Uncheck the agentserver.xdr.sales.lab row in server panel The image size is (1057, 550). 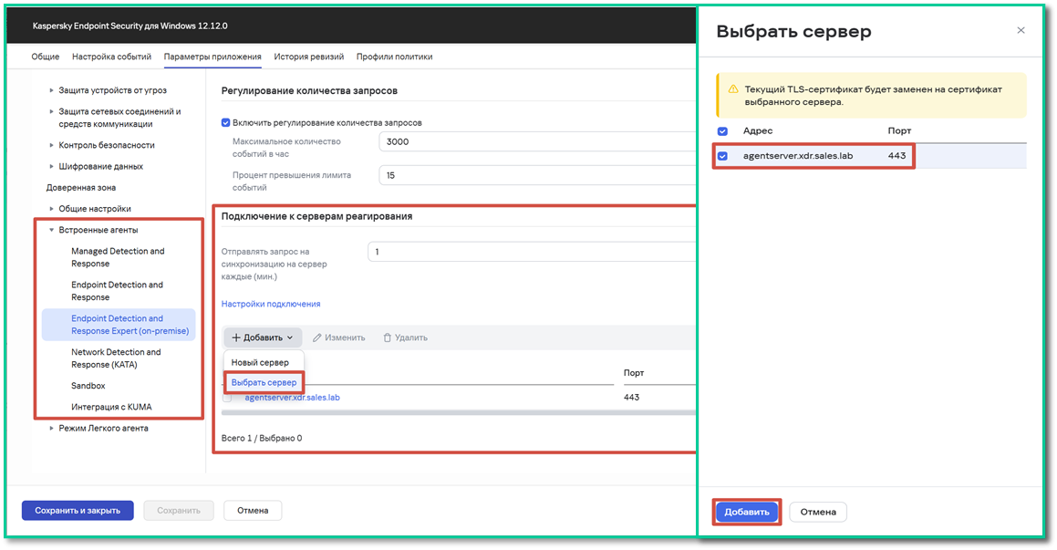click(x=722, y=156)
